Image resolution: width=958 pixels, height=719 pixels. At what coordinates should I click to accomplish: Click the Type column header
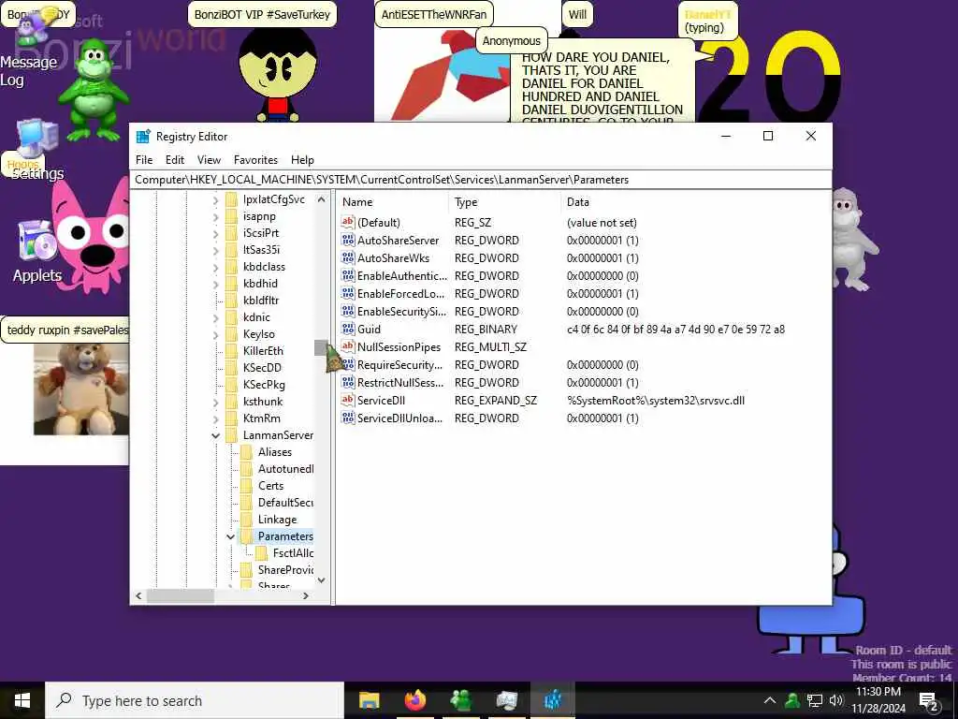[504, 202]
